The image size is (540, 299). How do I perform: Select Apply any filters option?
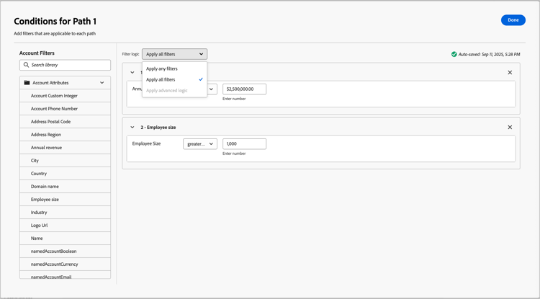point(175,68)
